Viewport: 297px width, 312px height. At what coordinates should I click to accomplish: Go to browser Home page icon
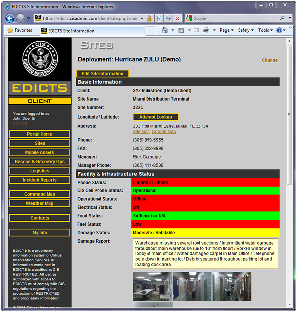pyautogui.click(x=165, y=30)
